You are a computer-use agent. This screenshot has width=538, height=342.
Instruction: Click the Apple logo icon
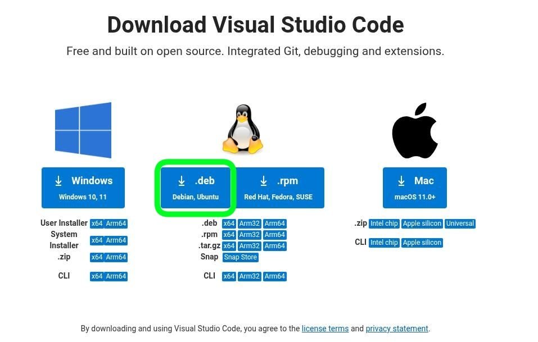[x=415, y=131]
